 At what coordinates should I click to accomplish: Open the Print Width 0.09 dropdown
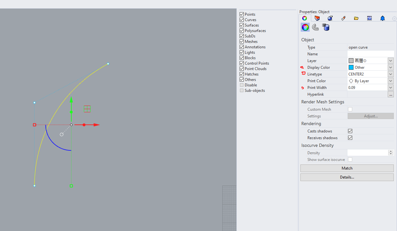coord(391,87)
